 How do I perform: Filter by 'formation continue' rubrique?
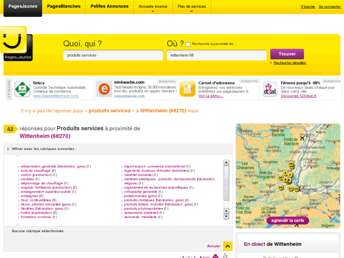click(36, 217)
